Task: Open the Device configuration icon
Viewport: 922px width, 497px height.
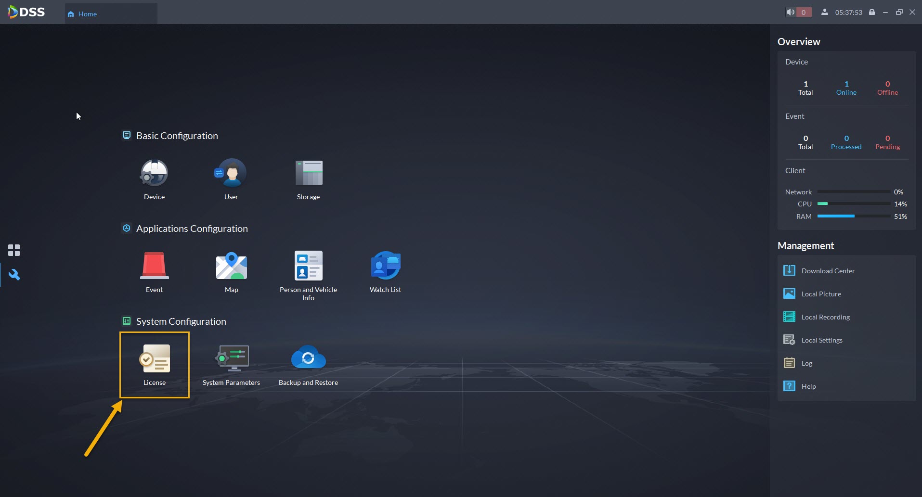Action: [154, 173]
